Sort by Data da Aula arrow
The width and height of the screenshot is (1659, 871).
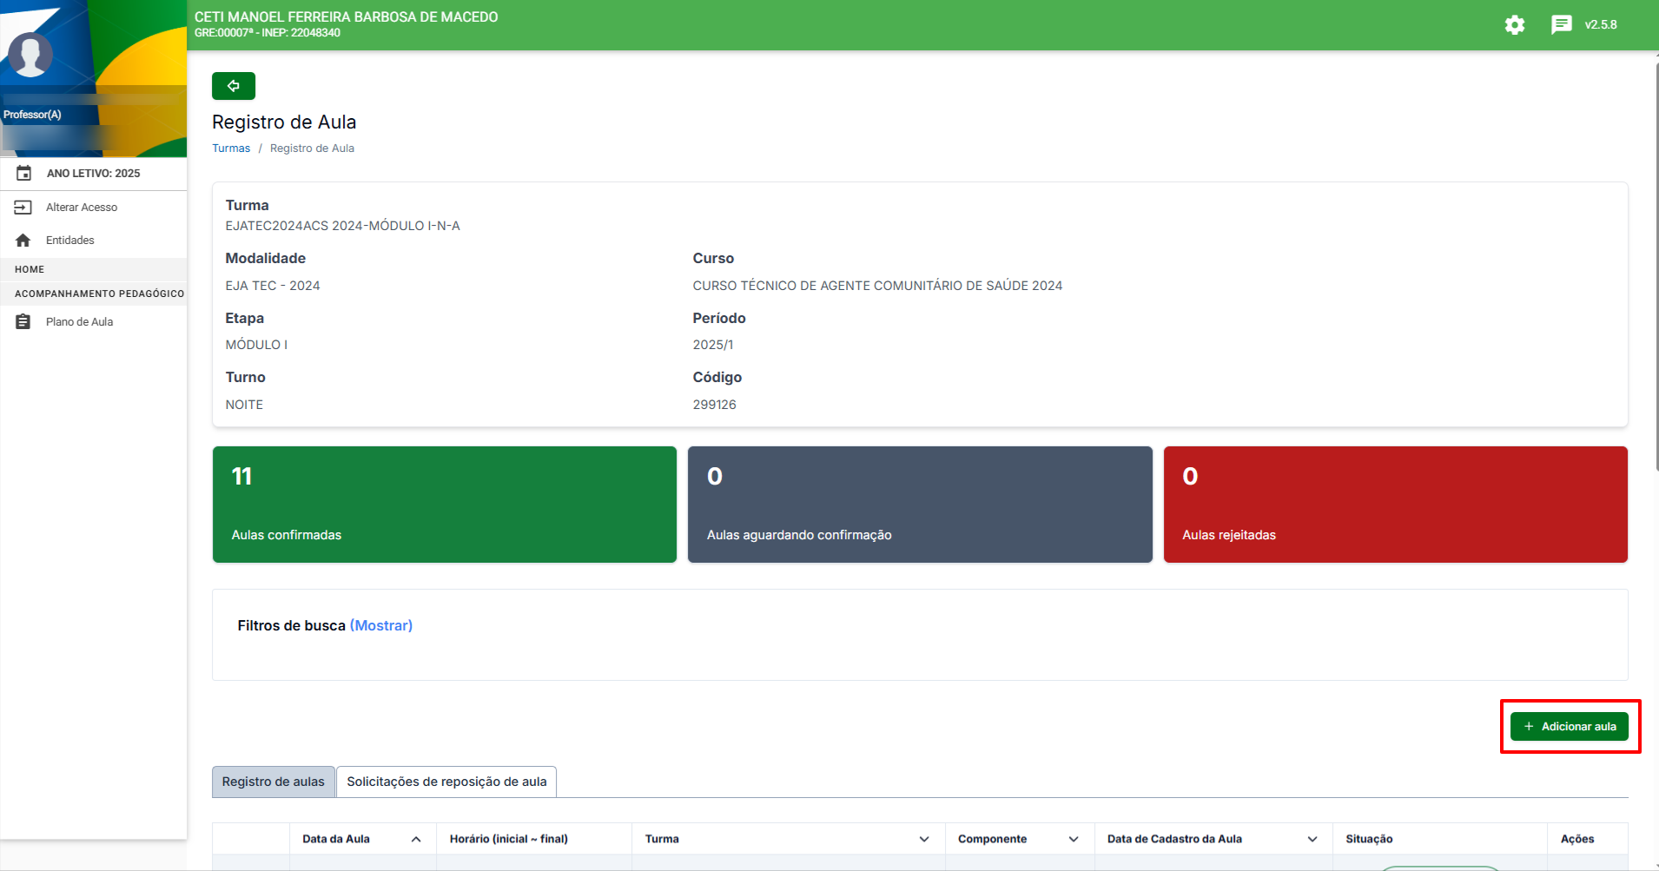(416, 839)
